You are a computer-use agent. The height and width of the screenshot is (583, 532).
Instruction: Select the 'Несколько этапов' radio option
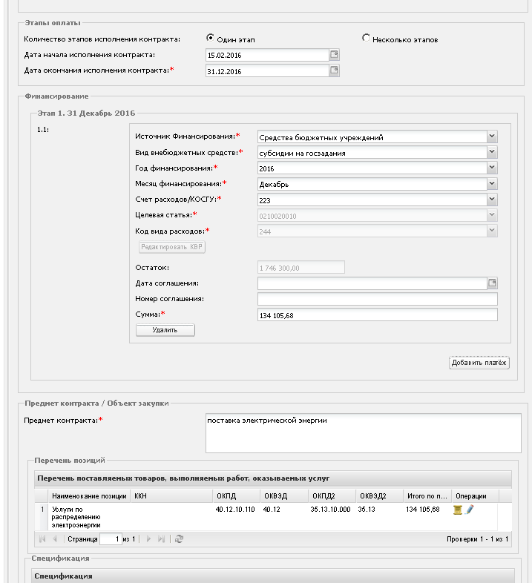366,38
